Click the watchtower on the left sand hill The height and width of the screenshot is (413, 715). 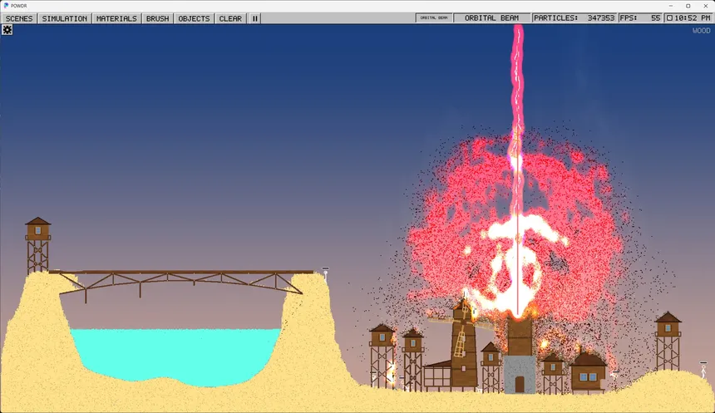(38, 245)
